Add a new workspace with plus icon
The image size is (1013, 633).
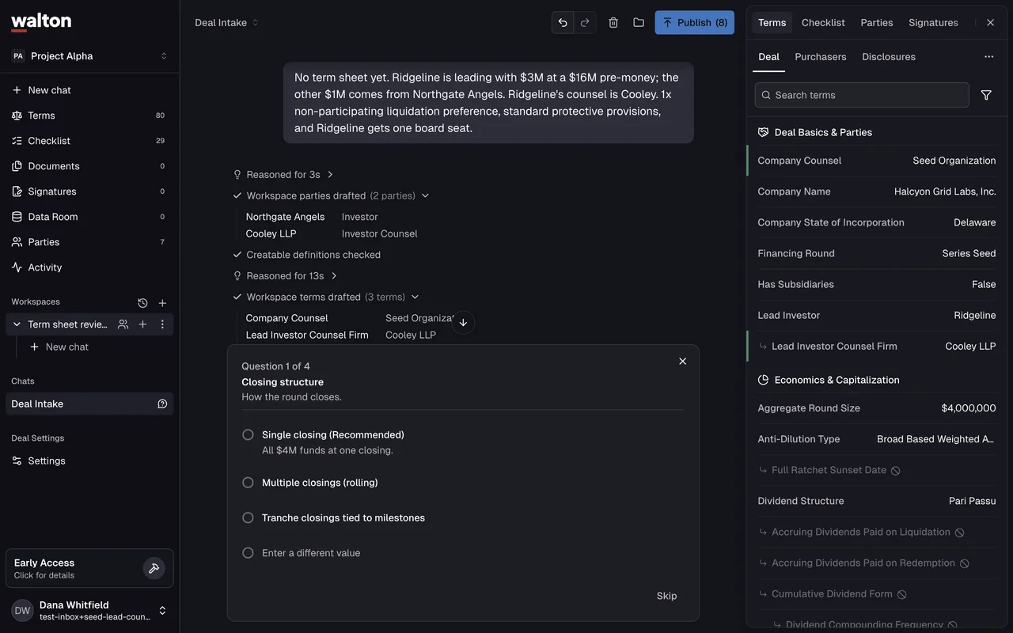point(162,302)
